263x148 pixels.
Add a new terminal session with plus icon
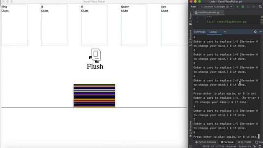tap(225, 32)
